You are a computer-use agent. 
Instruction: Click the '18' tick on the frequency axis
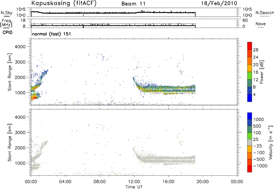pos(23,20)
